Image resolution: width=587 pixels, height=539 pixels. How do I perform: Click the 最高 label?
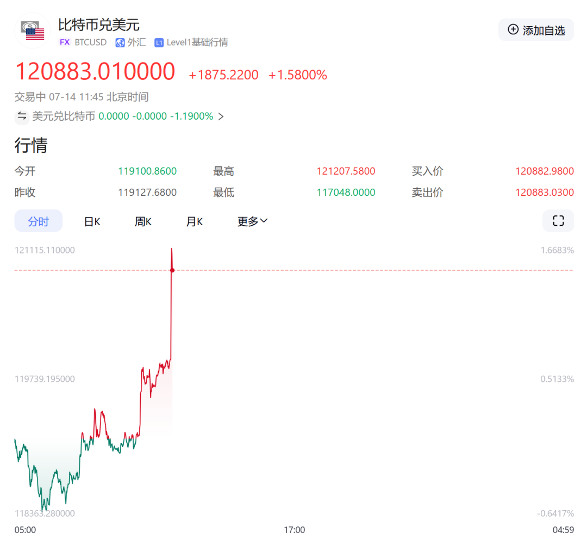point(223,171)
